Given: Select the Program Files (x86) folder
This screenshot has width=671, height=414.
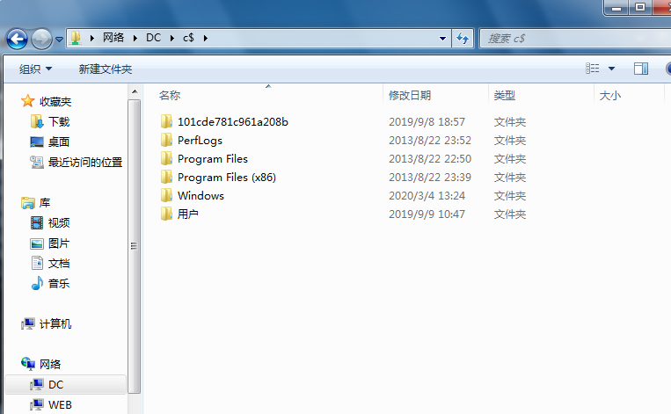Looking at the screenshot, I should point(226,178).
